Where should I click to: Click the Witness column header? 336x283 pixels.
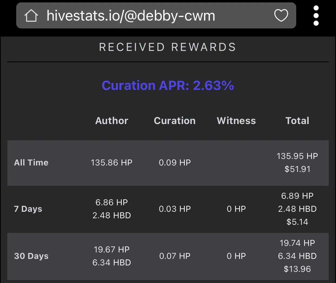pyautogui.click(x=236, y=121)
